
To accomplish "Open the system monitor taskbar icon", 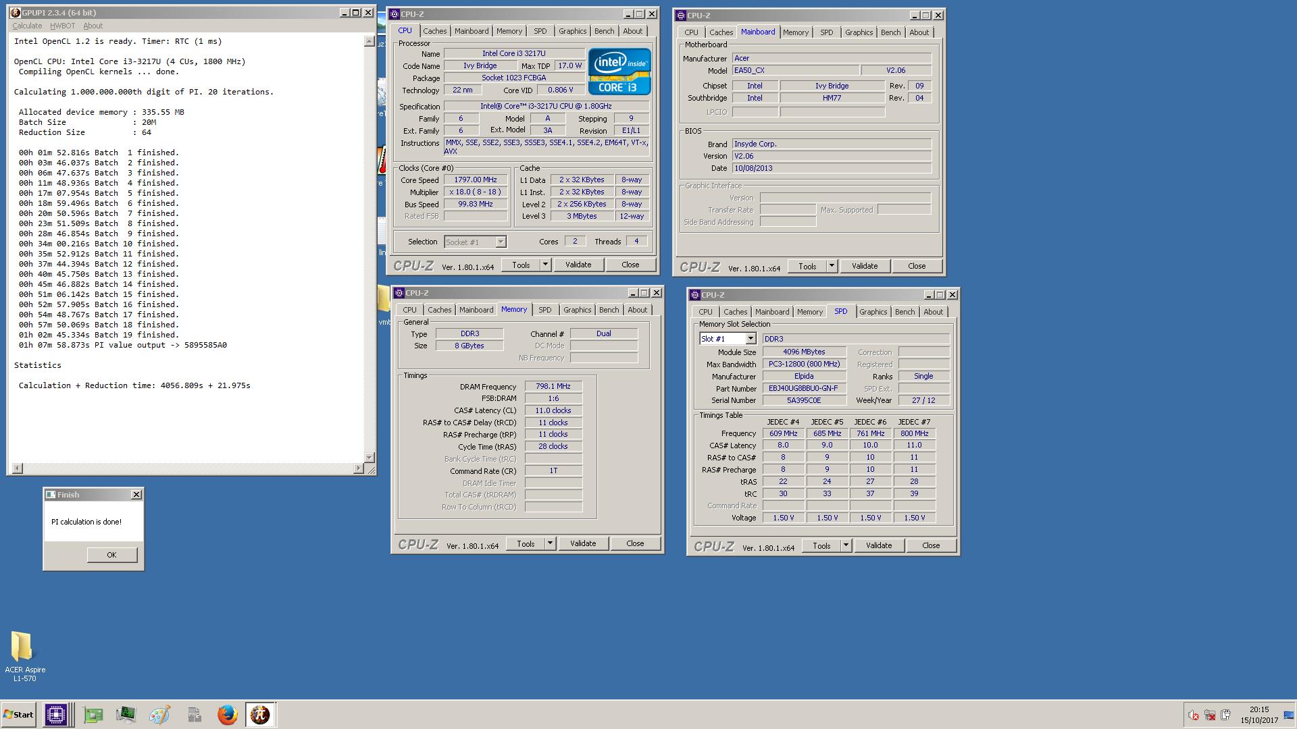I will coord(126,715).
